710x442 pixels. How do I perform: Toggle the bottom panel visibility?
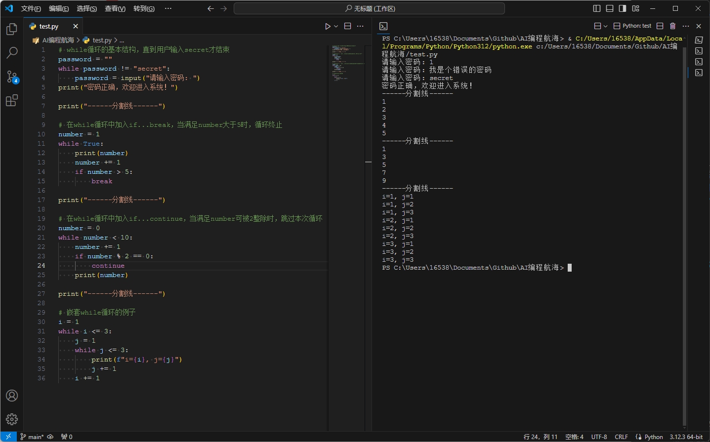tap(610, 8)
